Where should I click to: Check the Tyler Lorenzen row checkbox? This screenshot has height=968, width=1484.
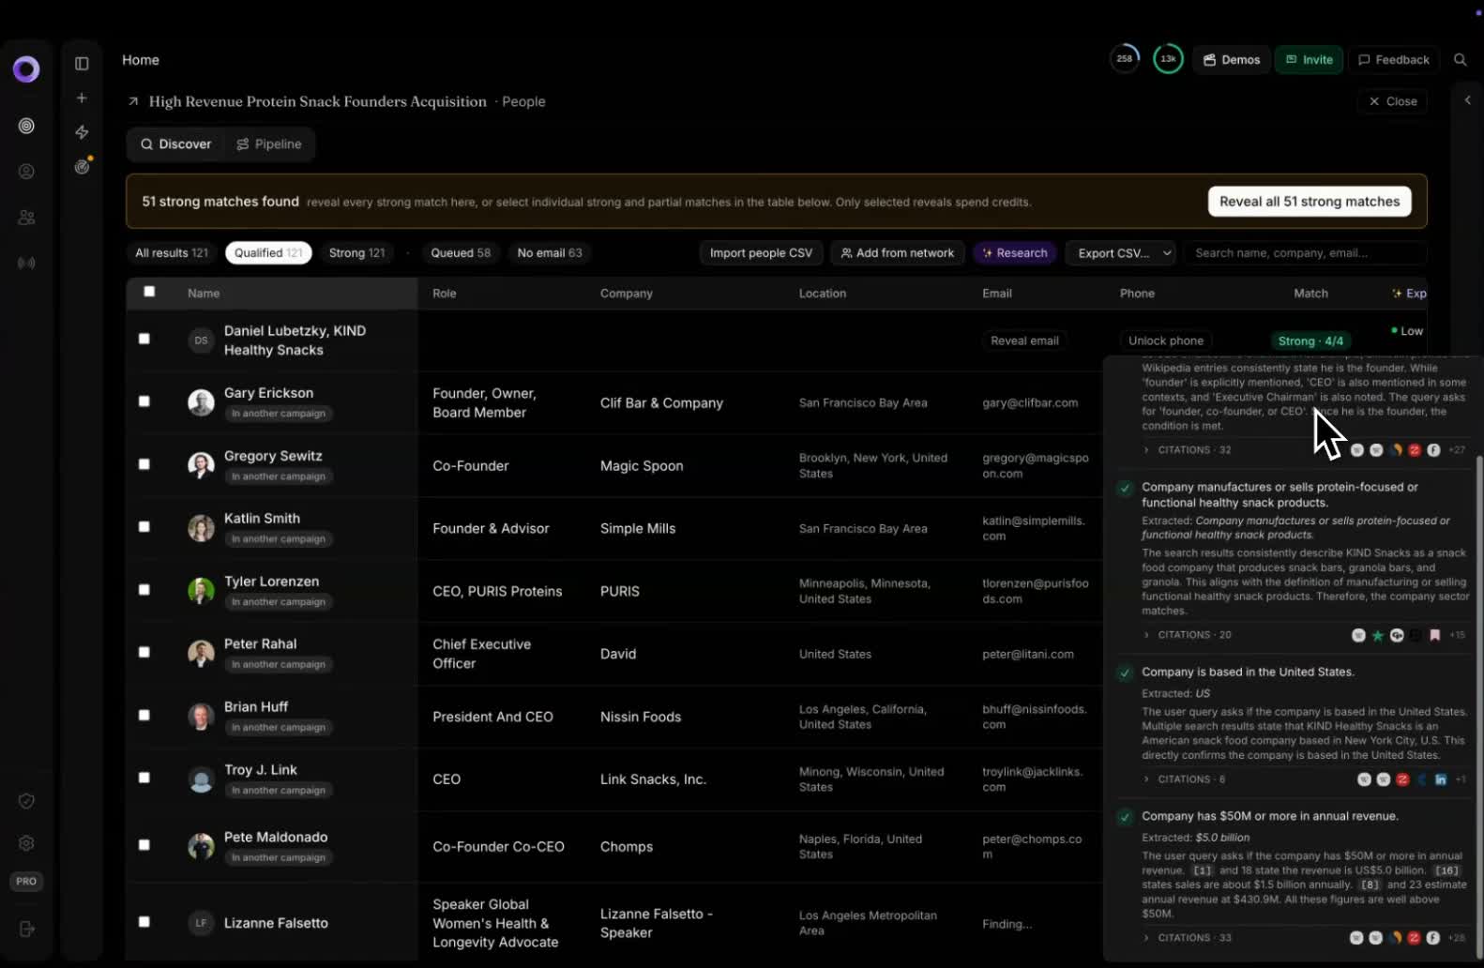tap(144, 590)
